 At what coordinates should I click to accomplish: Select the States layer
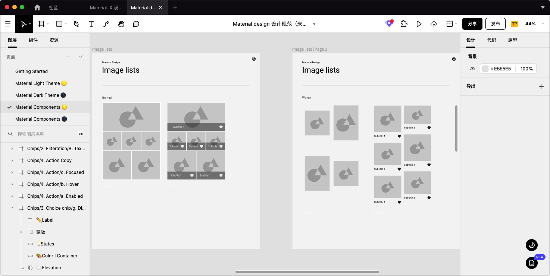point(45,244)
